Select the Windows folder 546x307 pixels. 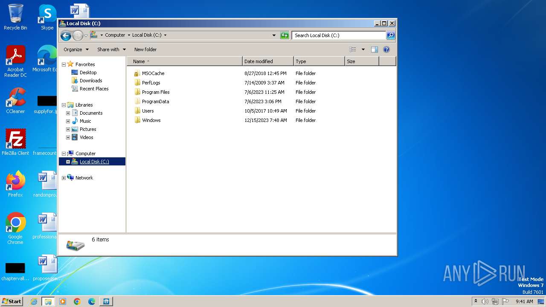(147, 120)
